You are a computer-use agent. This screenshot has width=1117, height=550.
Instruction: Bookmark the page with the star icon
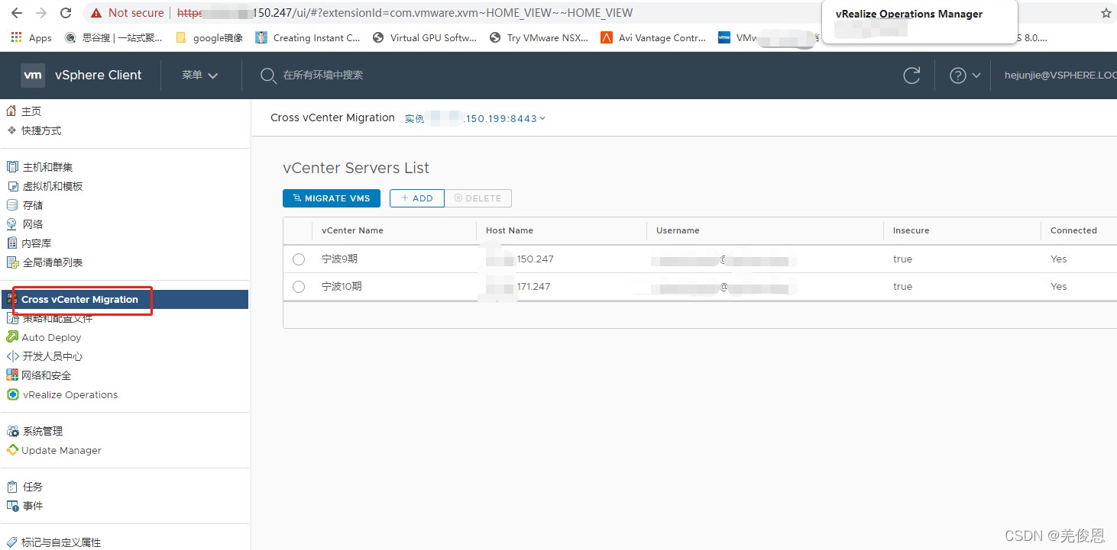tap(1106, 13)
